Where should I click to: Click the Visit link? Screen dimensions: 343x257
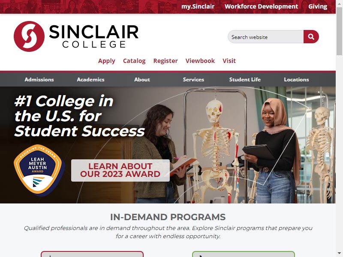point(229,61)
